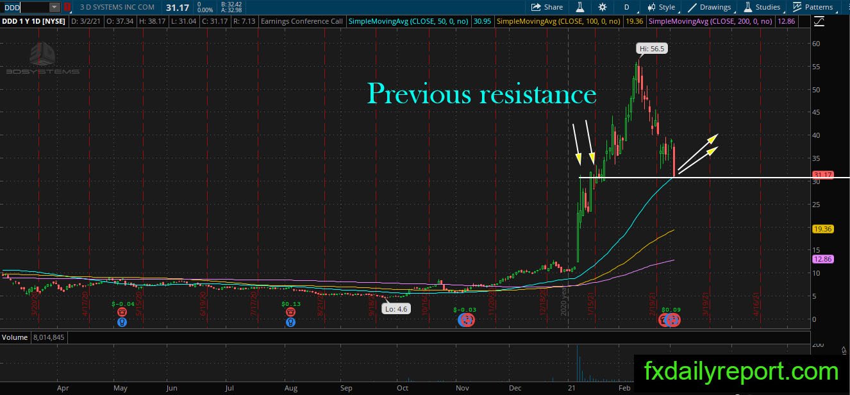This screenshot has width=850, height=395.
Task: Click the 'Earnings Conference Call' label
Action: pyautogui.click(x=303, y=22)
